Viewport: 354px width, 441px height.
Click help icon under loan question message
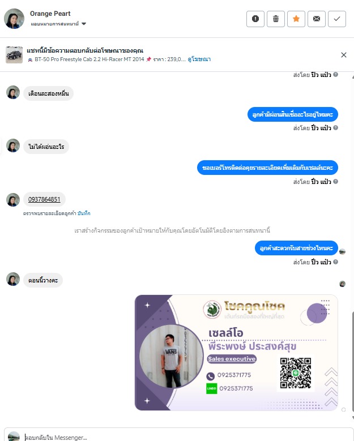coord(335,128)
